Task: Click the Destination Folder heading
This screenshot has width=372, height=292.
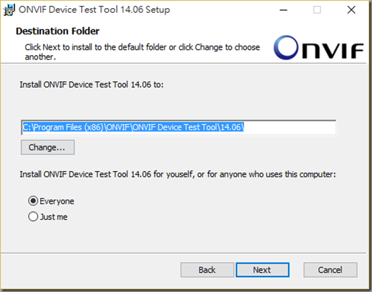Action: coord(58,31)
